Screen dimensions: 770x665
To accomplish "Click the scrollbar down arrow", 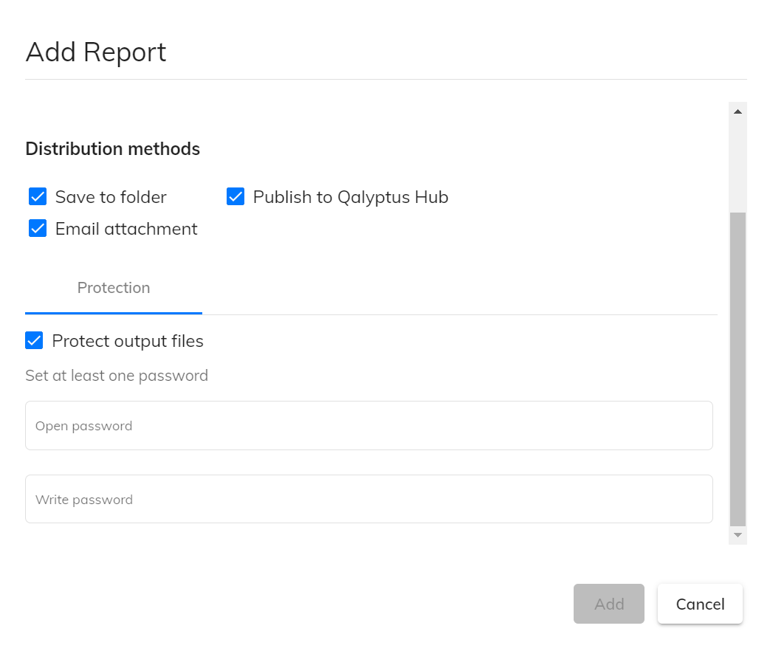I will (737, 535).
